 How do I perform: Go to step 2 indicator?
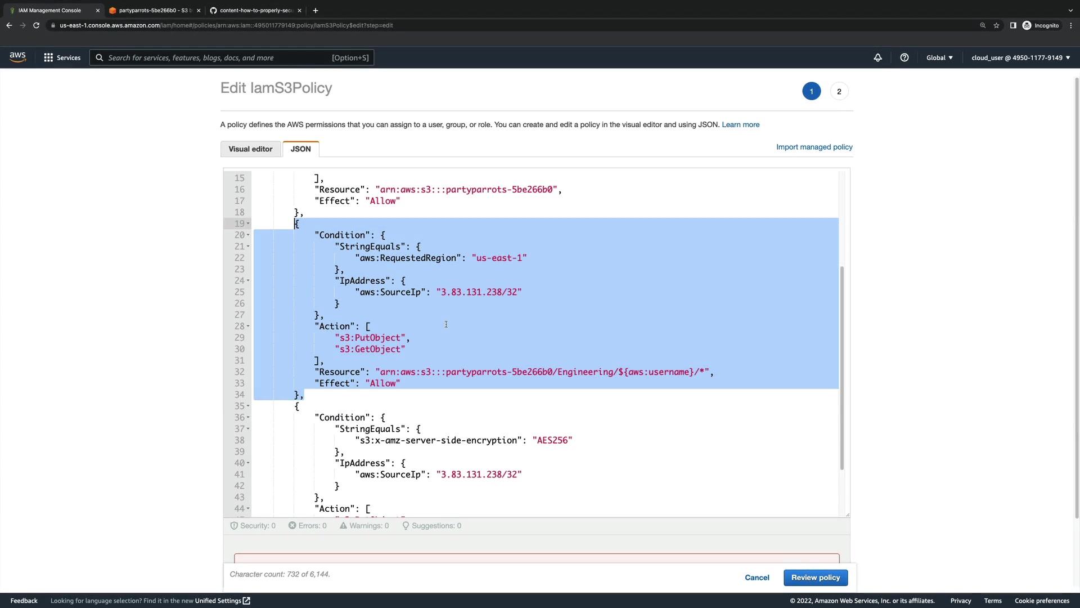[x=839, y=91]
